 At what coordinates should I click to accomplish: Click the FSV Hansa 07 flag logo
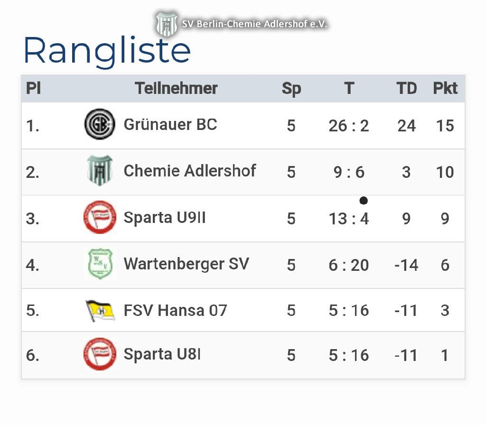(100, 310)
